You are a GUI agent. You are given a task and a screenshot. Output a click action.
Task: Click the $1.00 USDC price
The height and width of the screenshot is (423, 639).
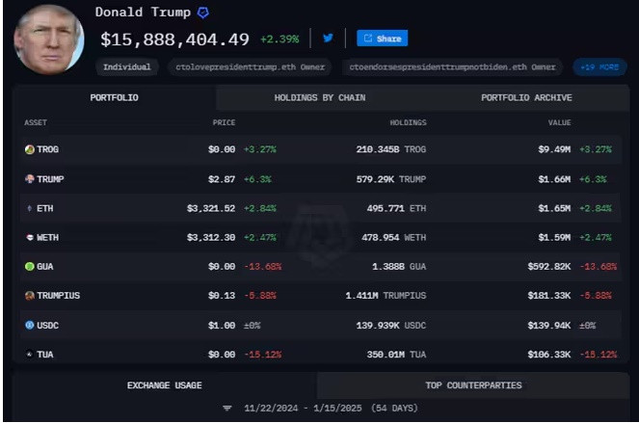click(x=222, y=325)
